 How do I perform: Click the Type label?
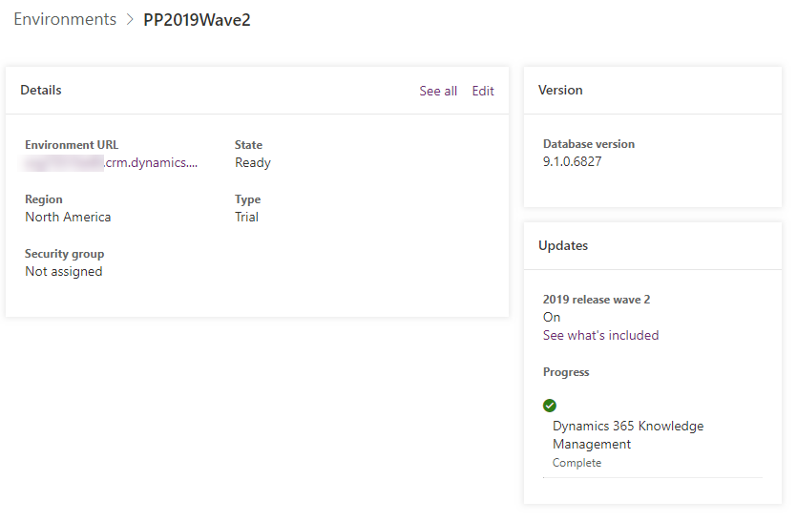(x=247, y=199)
